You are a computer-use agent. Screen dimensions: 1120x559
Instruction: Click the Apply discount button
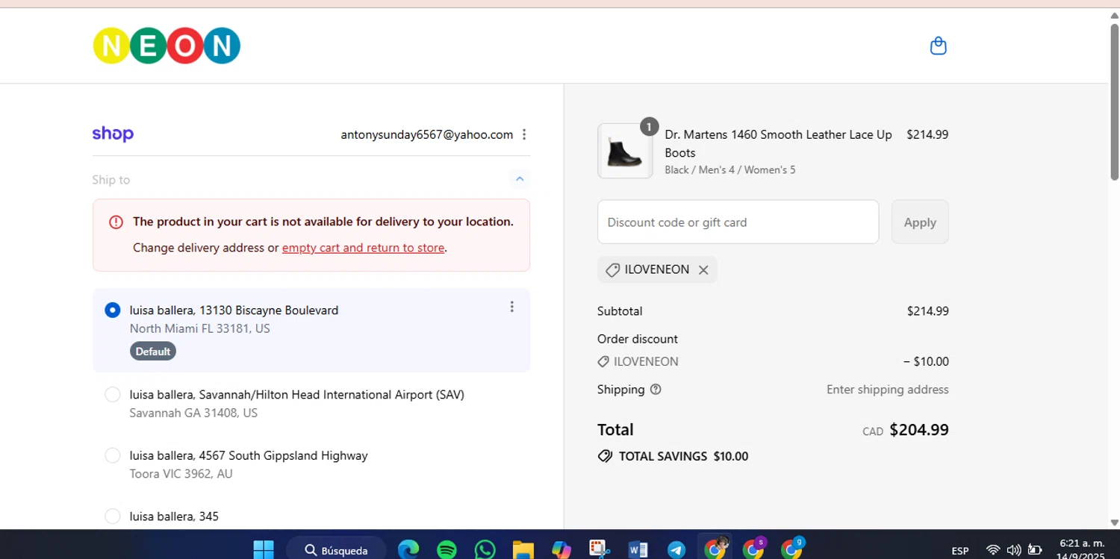coord(920,222)
